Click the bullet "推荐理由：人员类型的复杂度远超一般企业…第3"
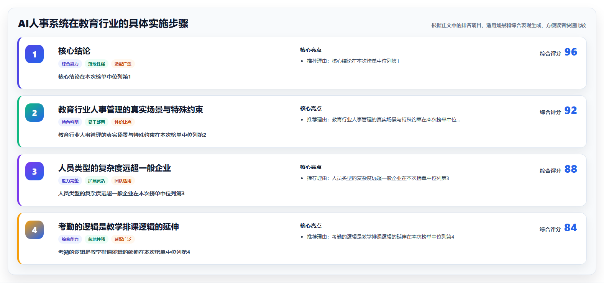This screenshot has width=604, height=283. click(378, 178)
